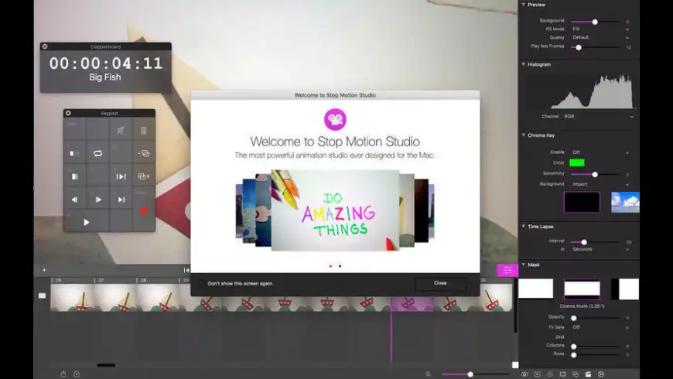Select the clouds sky background thumbnail
This screenshot has height=379, width=673.
(x=625, y=202)
